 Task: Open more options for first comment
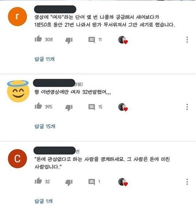point(187,40)
